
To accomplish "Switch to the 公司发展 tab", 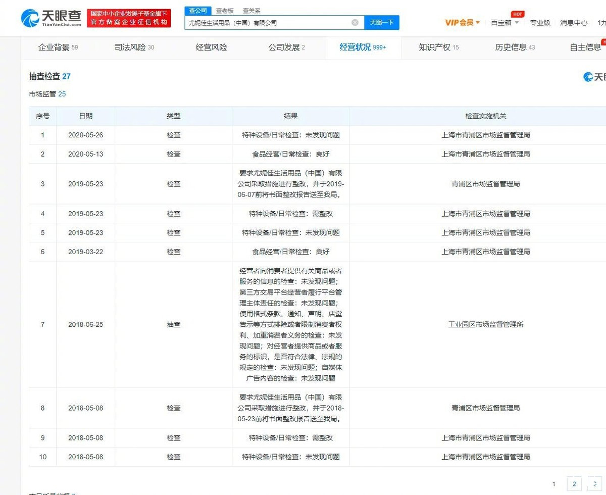I will click(287, 47).
